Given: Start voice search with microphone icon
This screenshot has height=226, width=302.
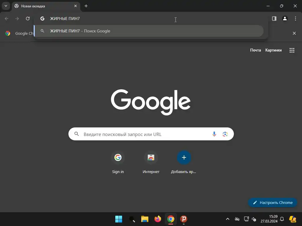Looking at the screenshot, I should coord(214,134).
